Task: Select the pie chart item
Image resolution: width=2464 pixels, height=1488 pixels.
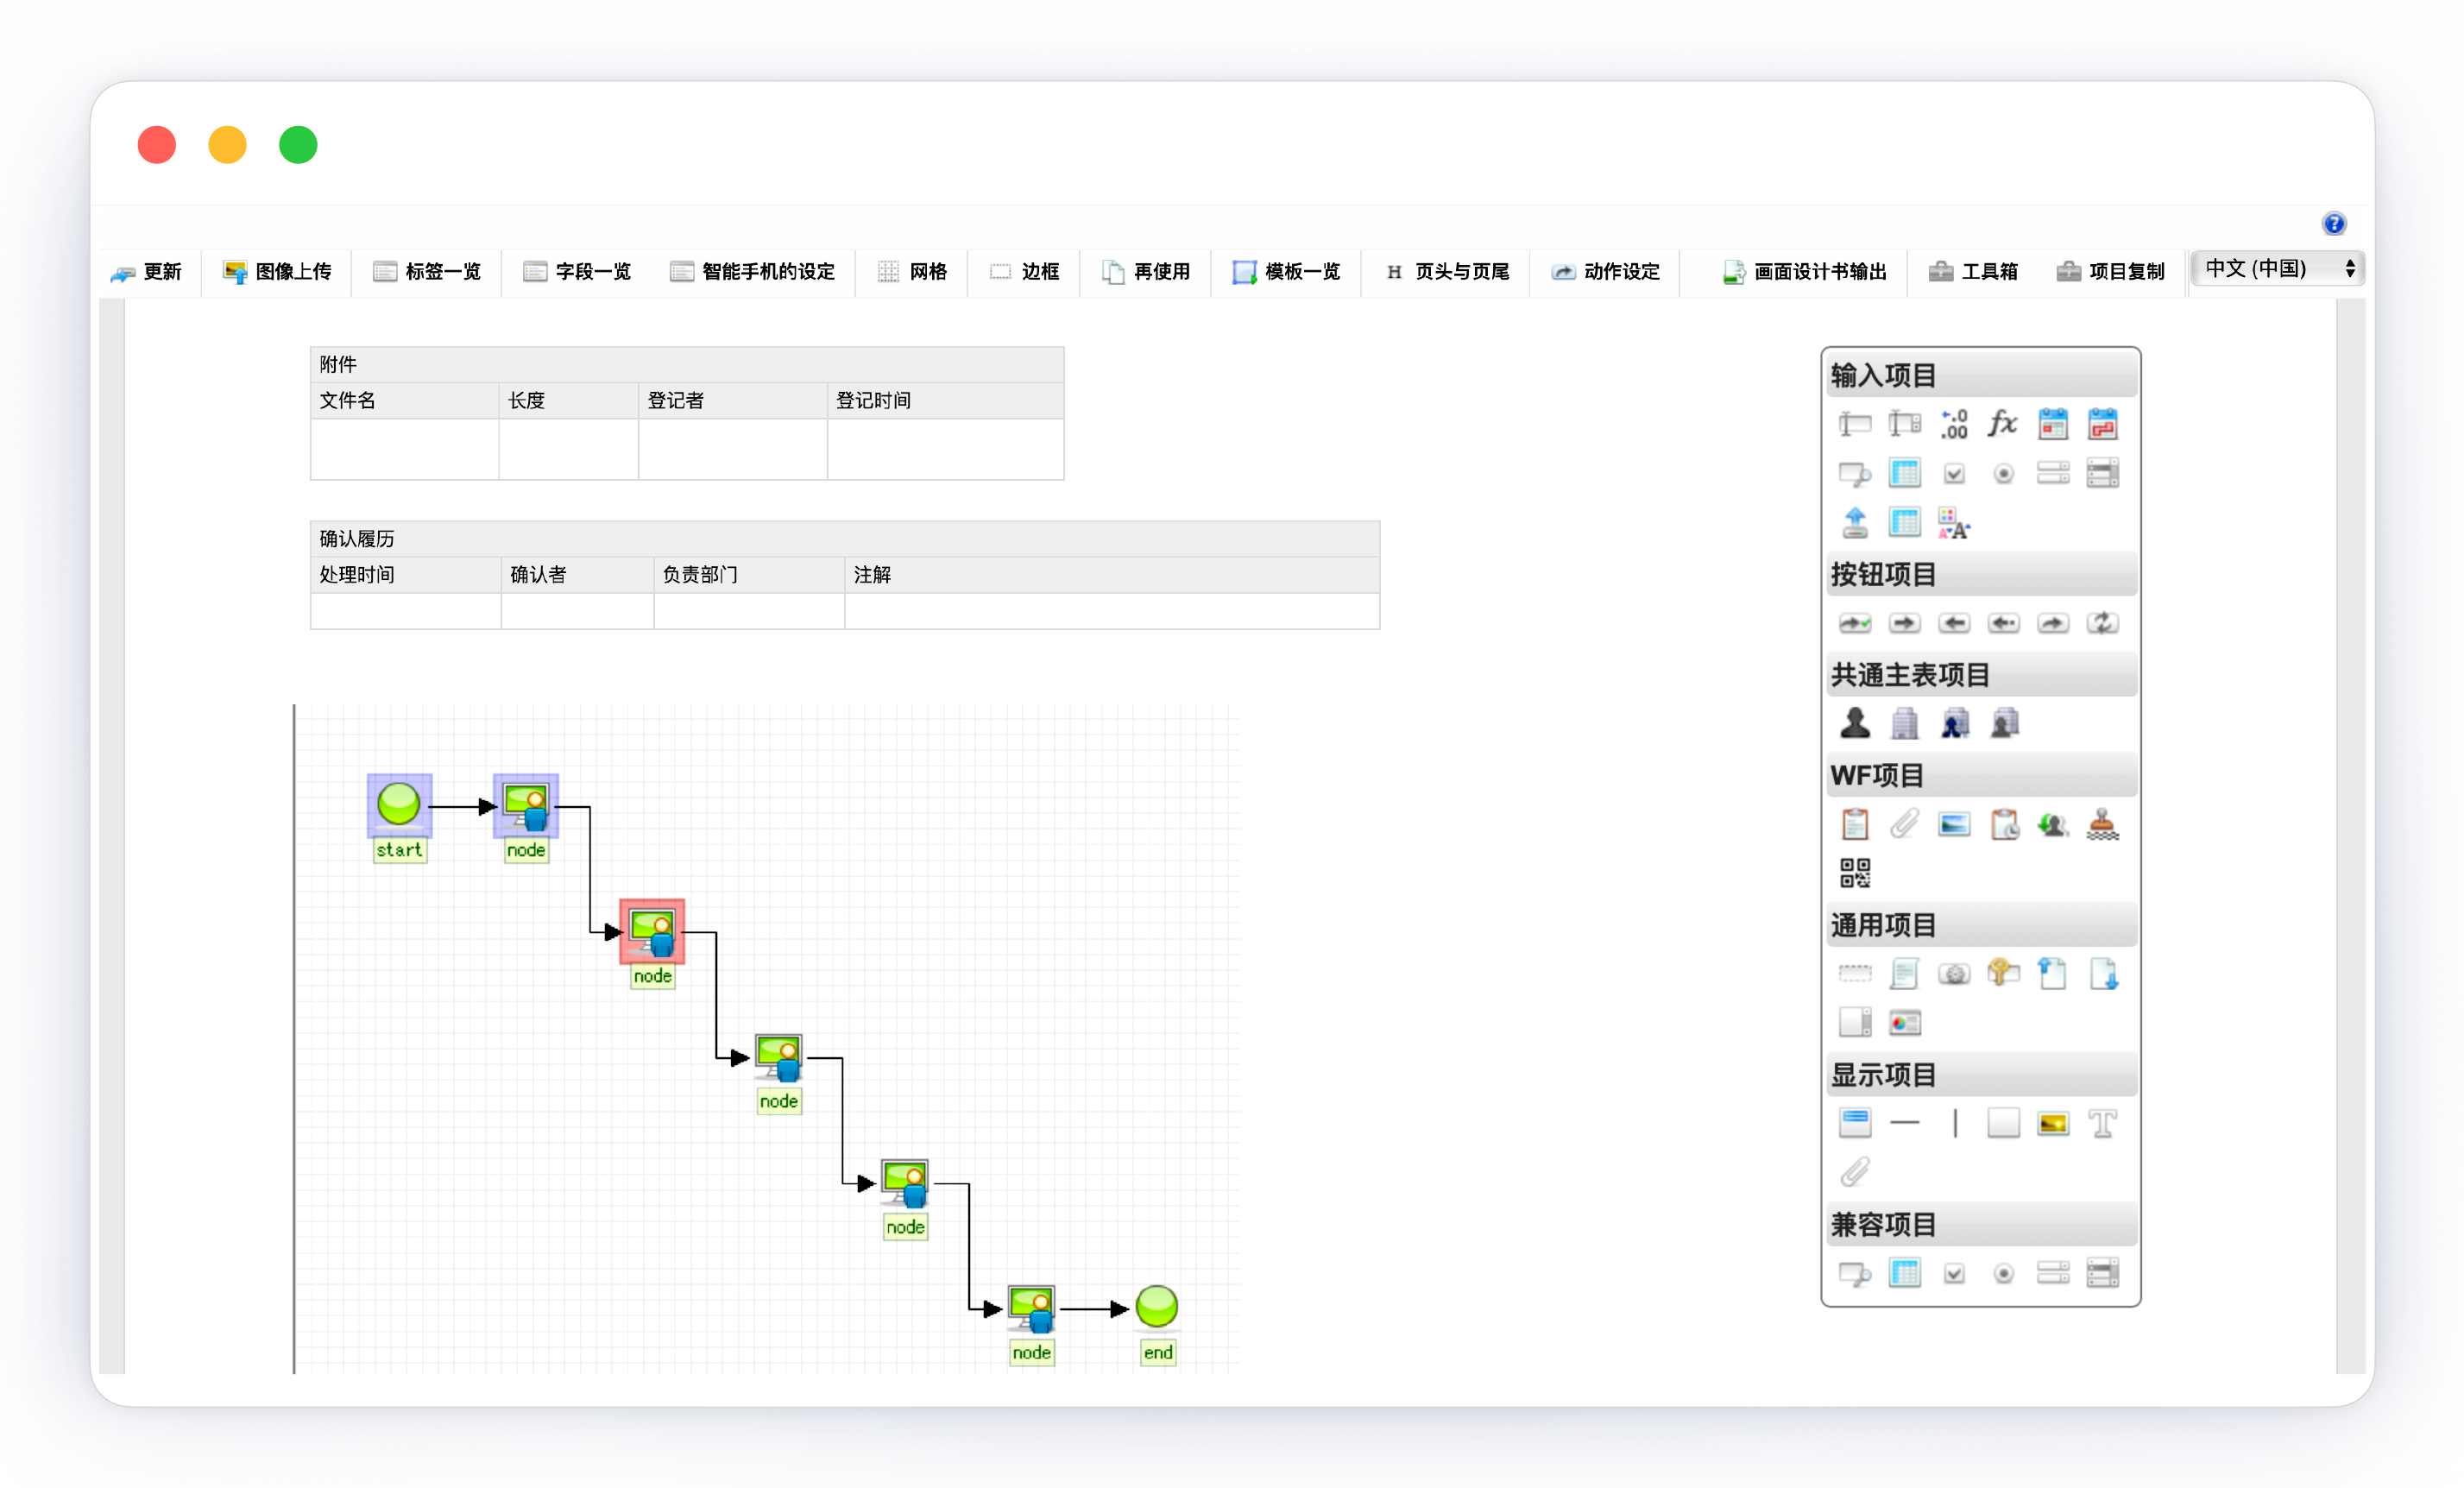Action: (1905, 1024)
